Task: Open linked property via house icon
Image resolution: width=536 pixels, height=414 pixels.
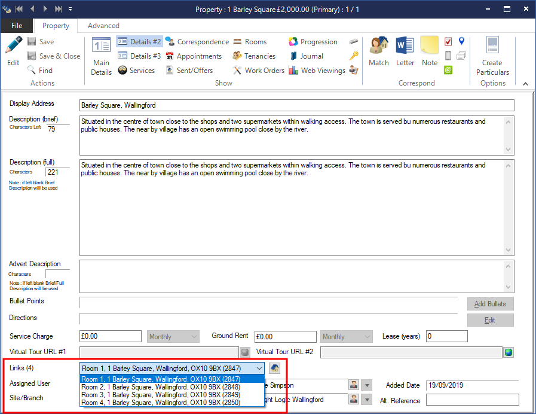Action: [x=274, y=369]
